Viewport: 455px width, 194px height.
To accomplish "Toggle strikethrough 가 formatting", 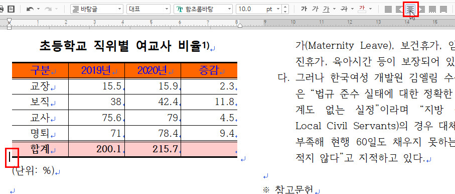I will point(345,9).
